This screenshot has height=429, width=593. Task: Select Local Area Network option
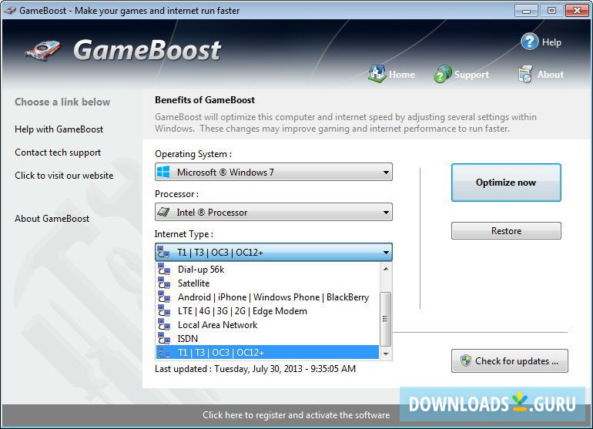(267, 324)
